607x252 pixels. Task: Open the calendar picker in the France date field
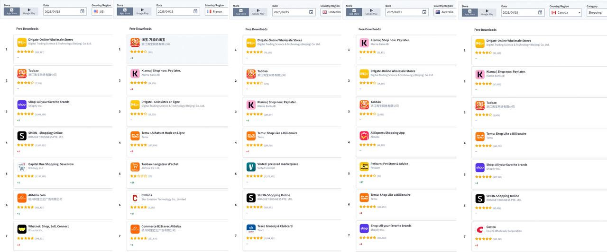[195, 11]
